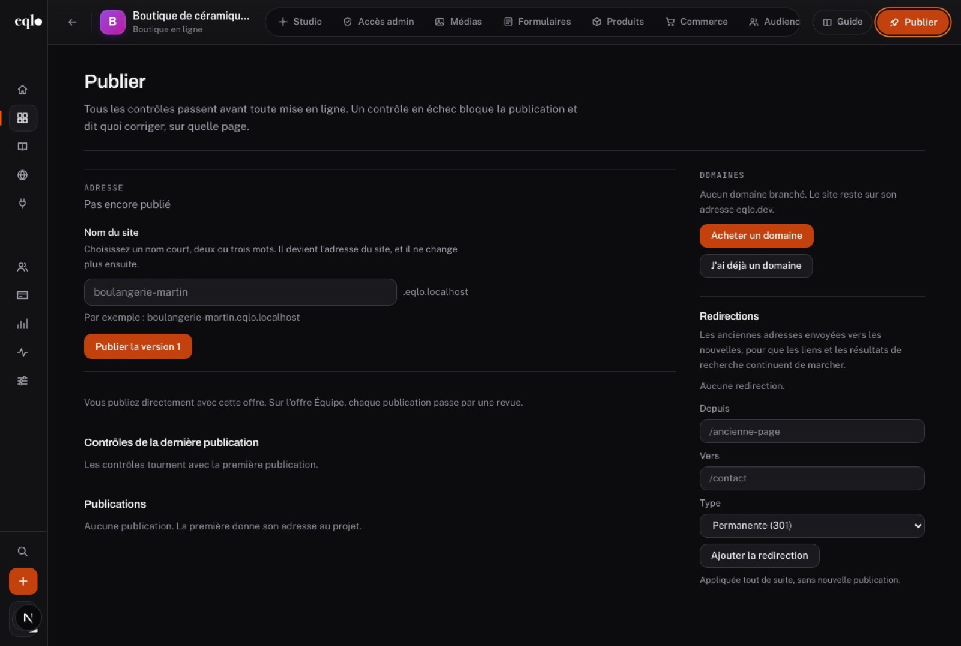Open the Produits tab
The width and height of the screenshot is (961, 646).
click(617, 22)
